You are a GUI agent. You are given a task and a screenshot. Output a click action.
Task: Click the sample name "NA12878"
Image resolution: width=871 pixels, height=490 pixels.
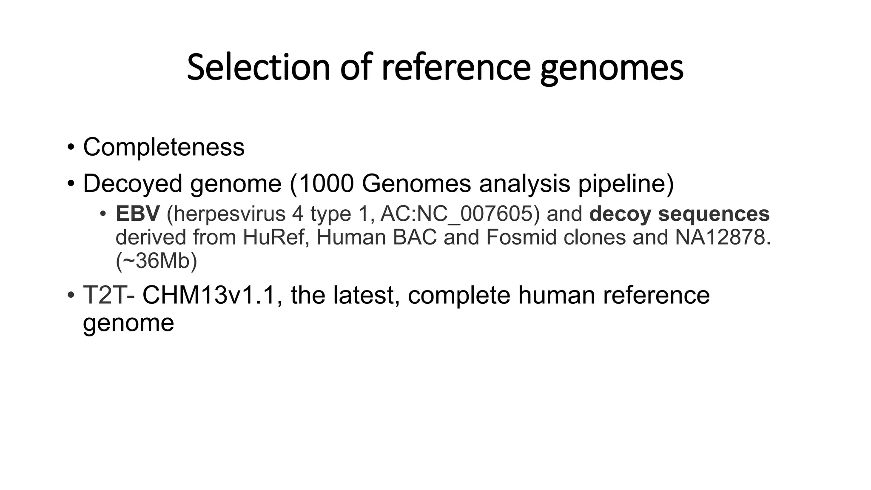tap(720, 237)
